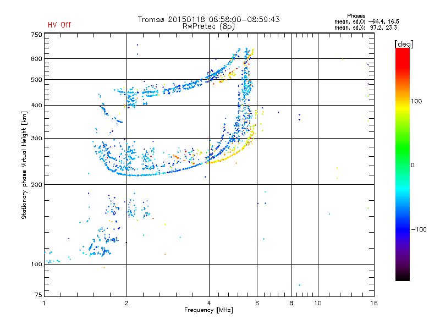Click the x-axis tick label '4'
This screenshot has height=330, width=440.
click(209, 303)
